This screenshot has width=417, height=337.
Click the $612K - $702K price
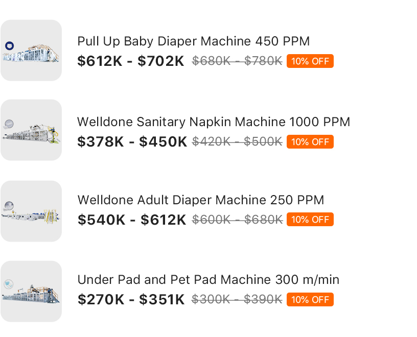[131, 61]
